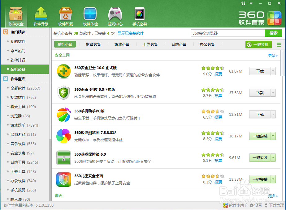Click 一键安装 for 360极速浏览器
286x210 pixels.
click(x=260, y=136)
